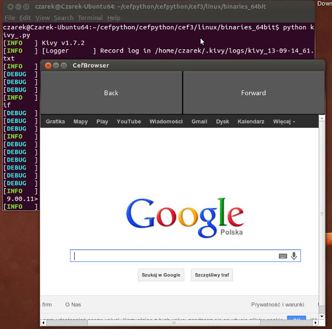This screenshot has width=332, height=329.
Task: Focus the Google search text field
Action: click(x=174, y=256)
